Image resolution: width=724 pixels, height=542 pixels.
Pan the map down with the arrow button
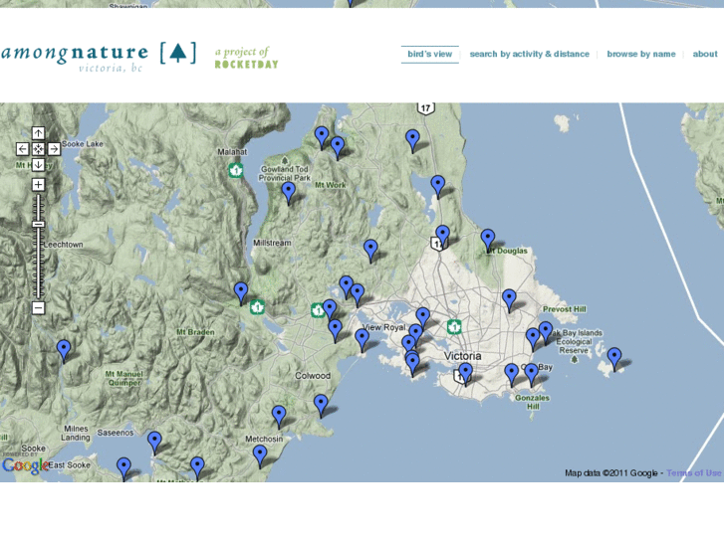(38, 165)
